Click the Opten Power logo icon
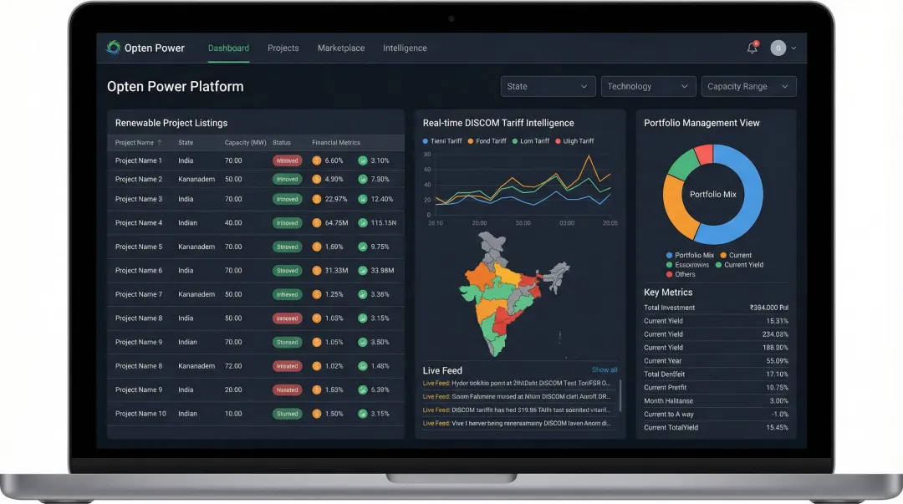 (x=114, y=48)
